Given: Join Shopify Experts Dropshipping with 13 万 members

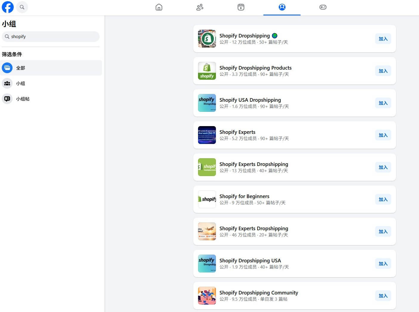Looking at the screenshot, I should [x=383, y=167].
